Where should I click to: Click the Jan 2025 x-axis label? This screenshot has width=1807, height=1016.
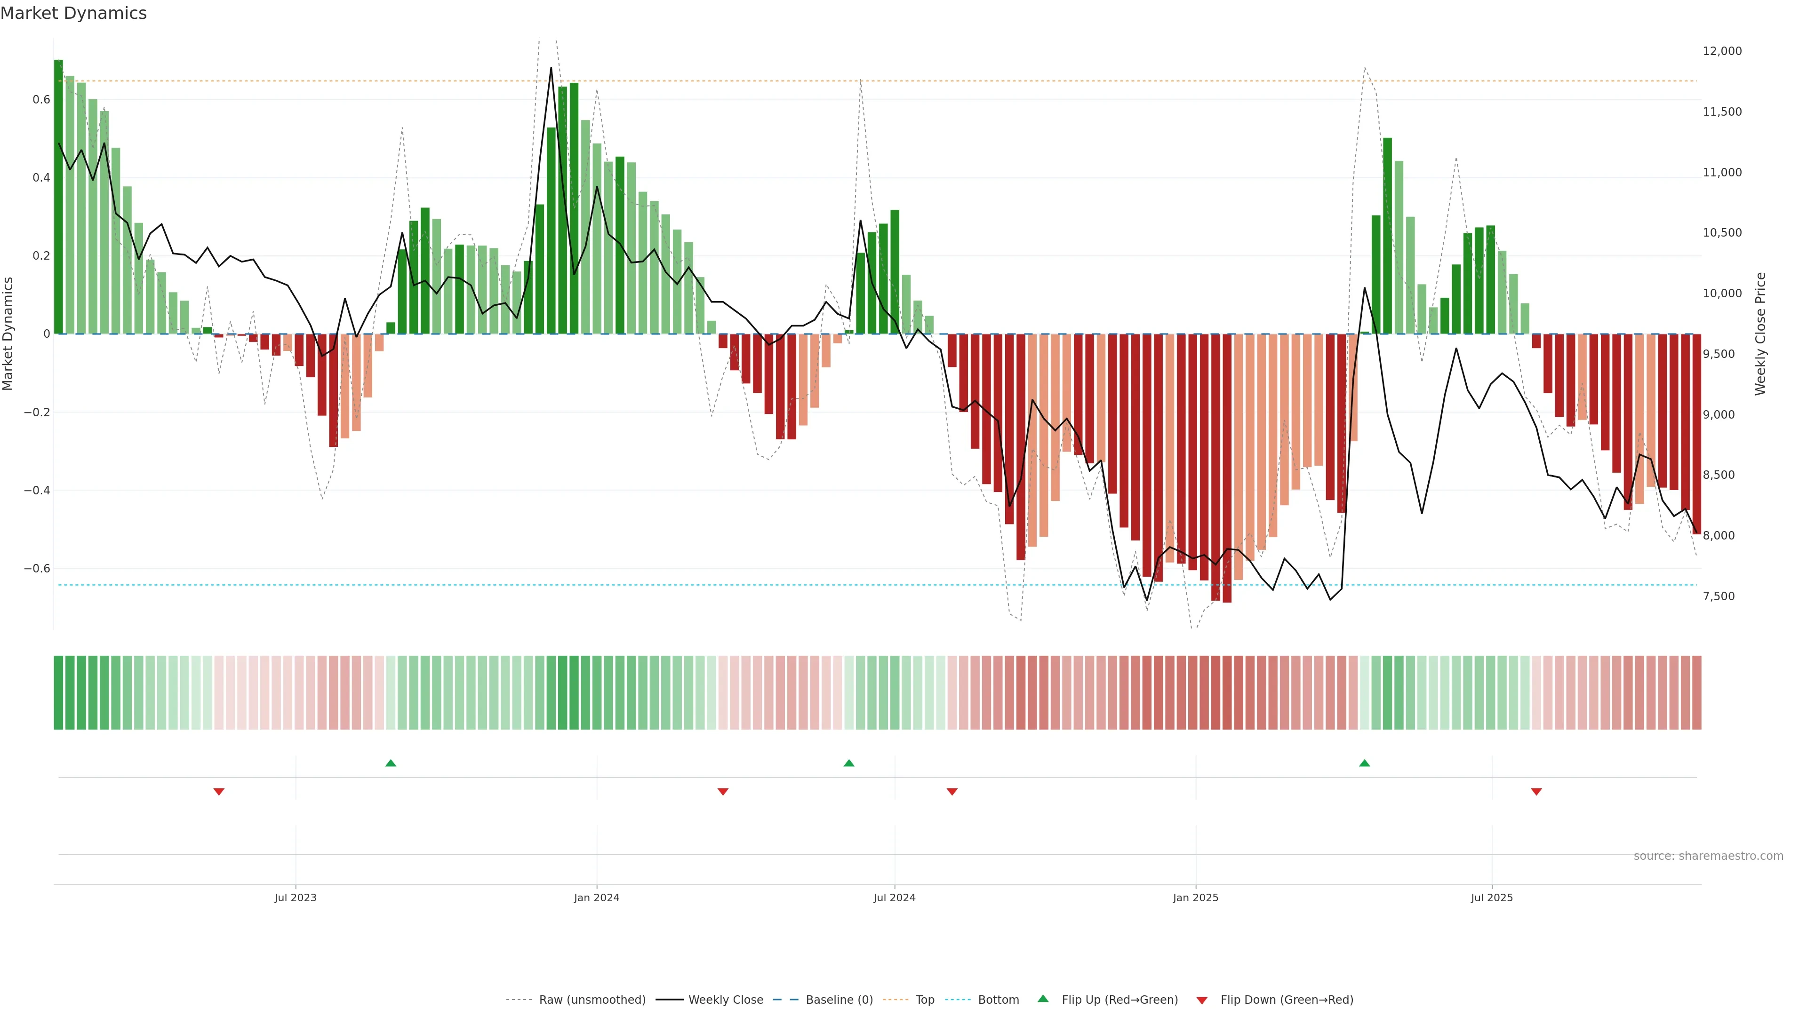(x=1195, y=897)
